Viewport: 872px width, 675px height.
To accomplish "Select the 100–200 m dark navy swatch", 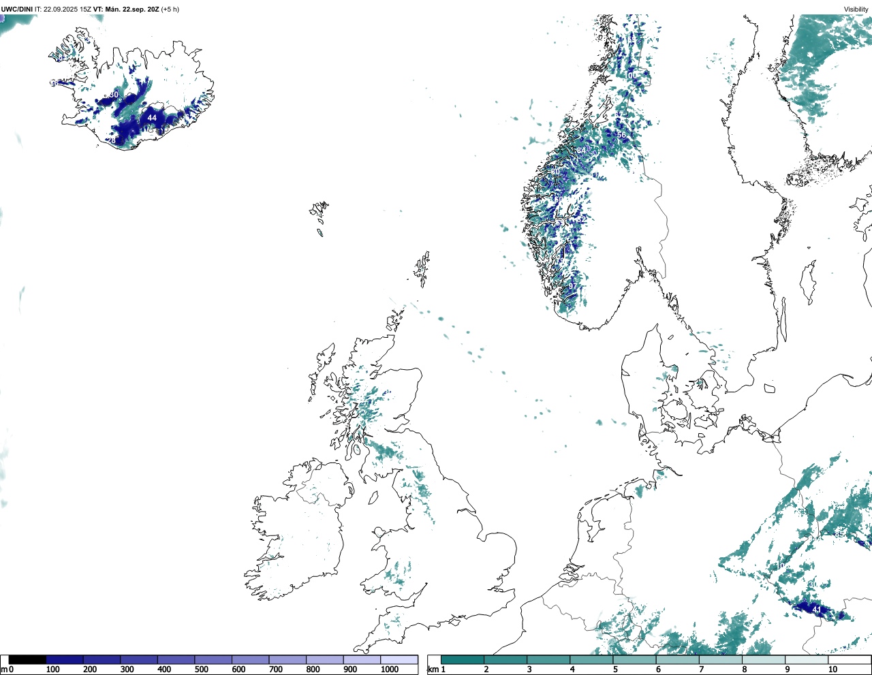I will tap(65, 660).
